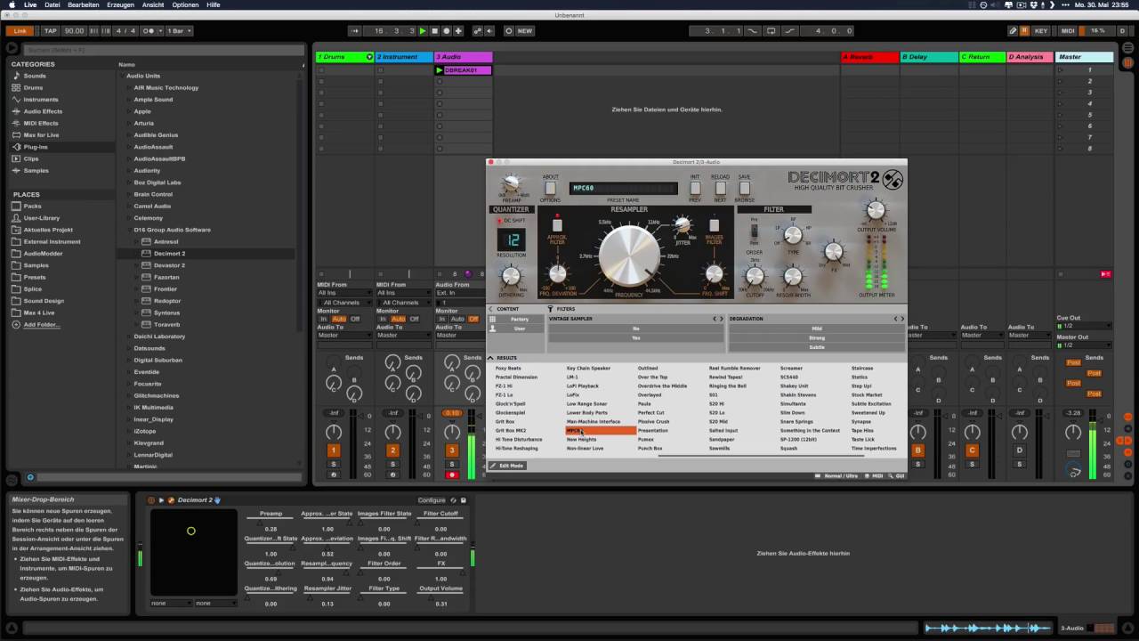Viewport: 1139px width, 641px height.
Task: Open User-Library in Places
Action: pyautogui.click(x=42, y=217)
